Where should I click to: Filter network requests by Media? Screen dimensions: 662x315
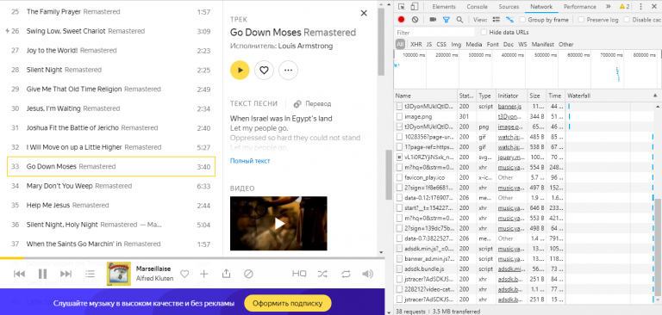point(474,44)
